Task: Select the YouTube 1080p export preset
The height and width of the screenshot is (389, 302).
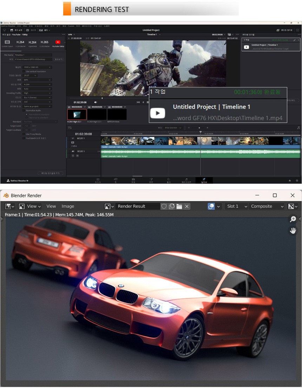Action: 58,42
